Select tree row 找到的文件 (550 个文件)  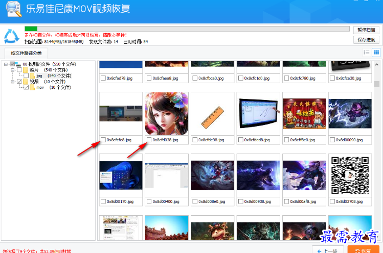point(49,64)
